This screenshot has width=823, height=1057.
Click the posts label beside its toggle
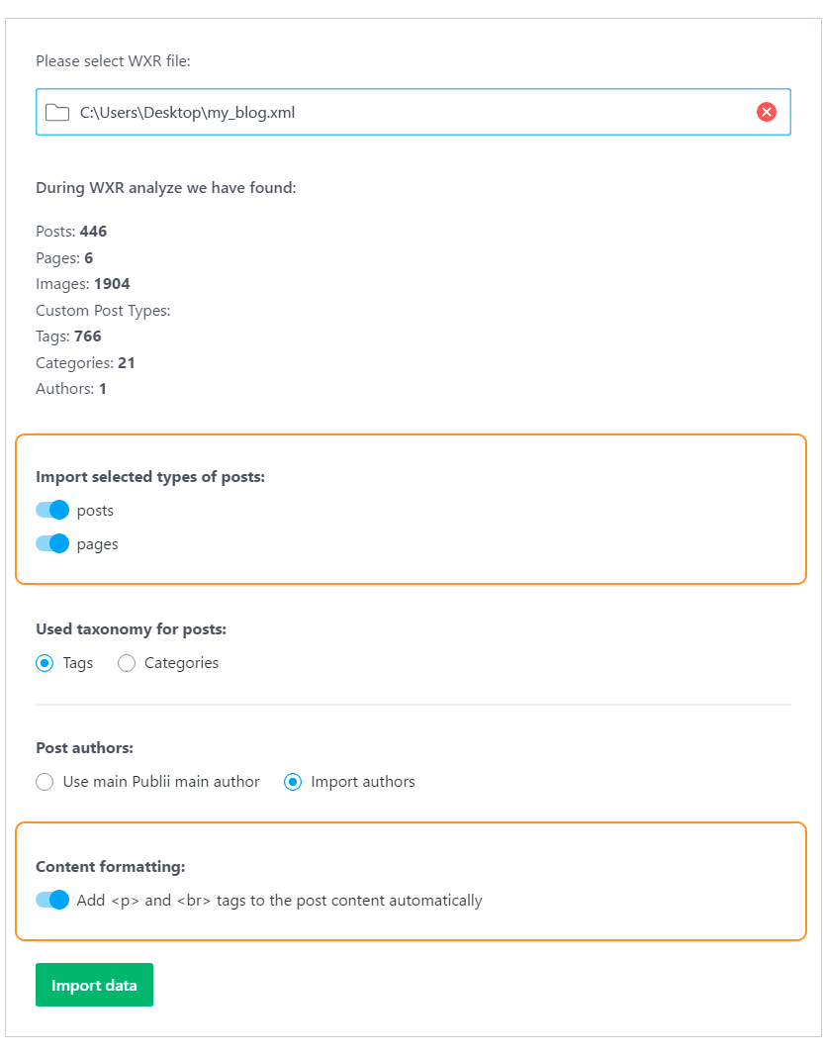coord(98,510)
